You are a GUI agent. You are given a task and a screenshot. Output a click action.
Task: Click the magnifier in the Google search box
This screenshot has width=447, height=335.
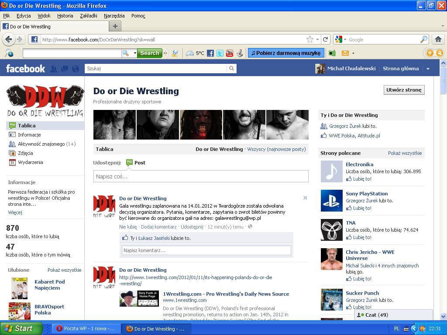(x=423, y=40)
